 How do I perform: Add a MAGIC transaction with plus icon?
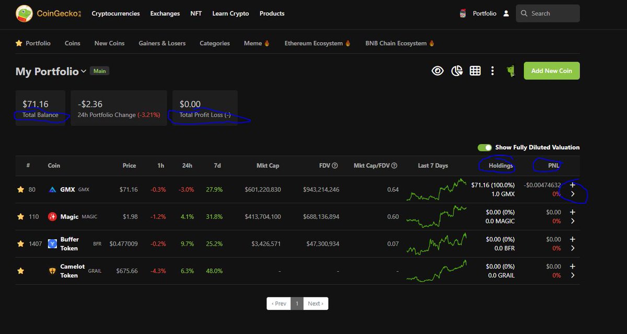point(573,212)
